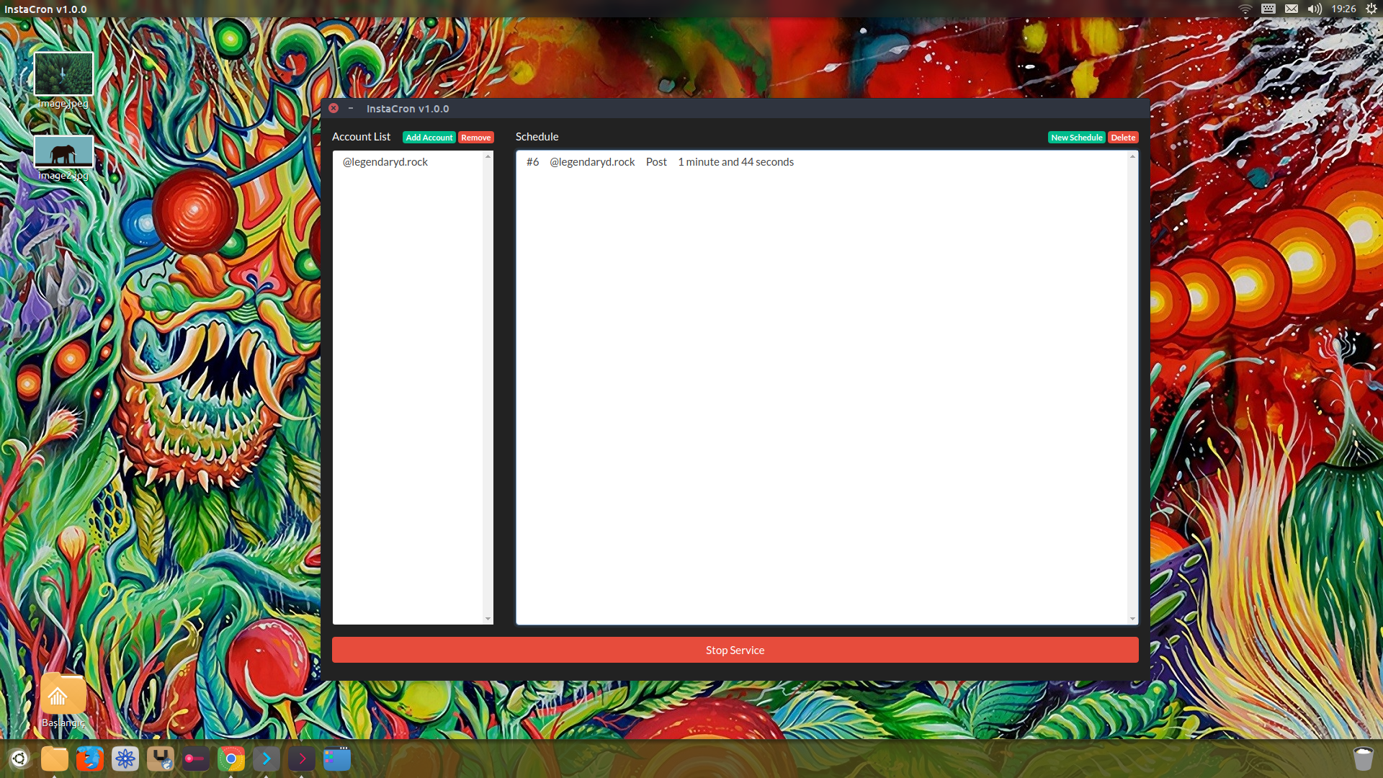Click the Add Account button
The image size is (1383, 778).
[x=429, y=138]
